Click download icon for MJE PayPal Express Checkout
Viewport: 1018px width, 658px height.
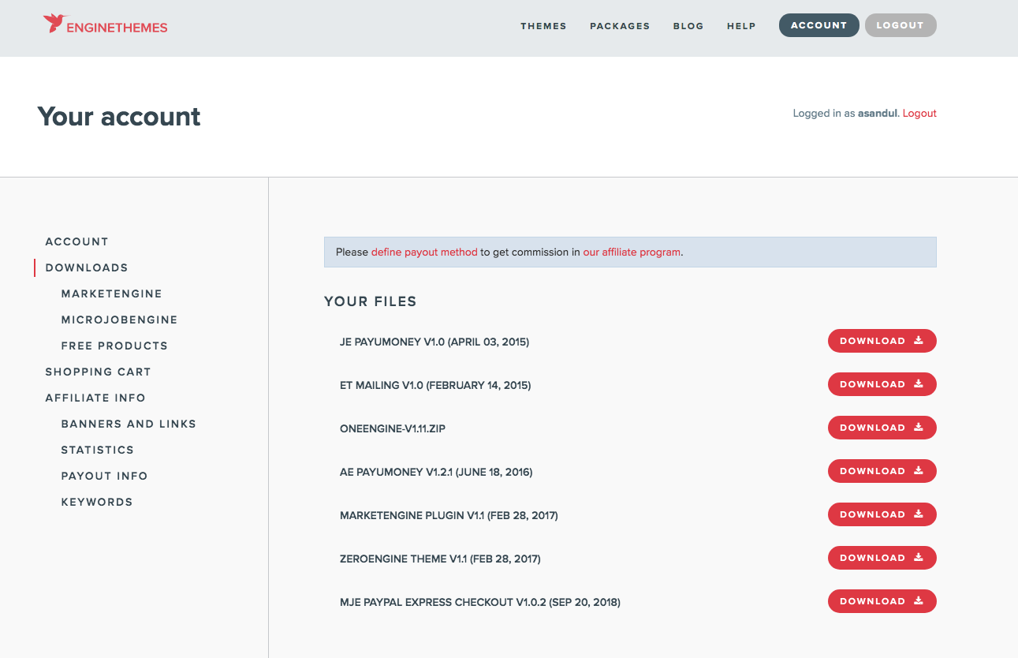click(x=919, y=601)
